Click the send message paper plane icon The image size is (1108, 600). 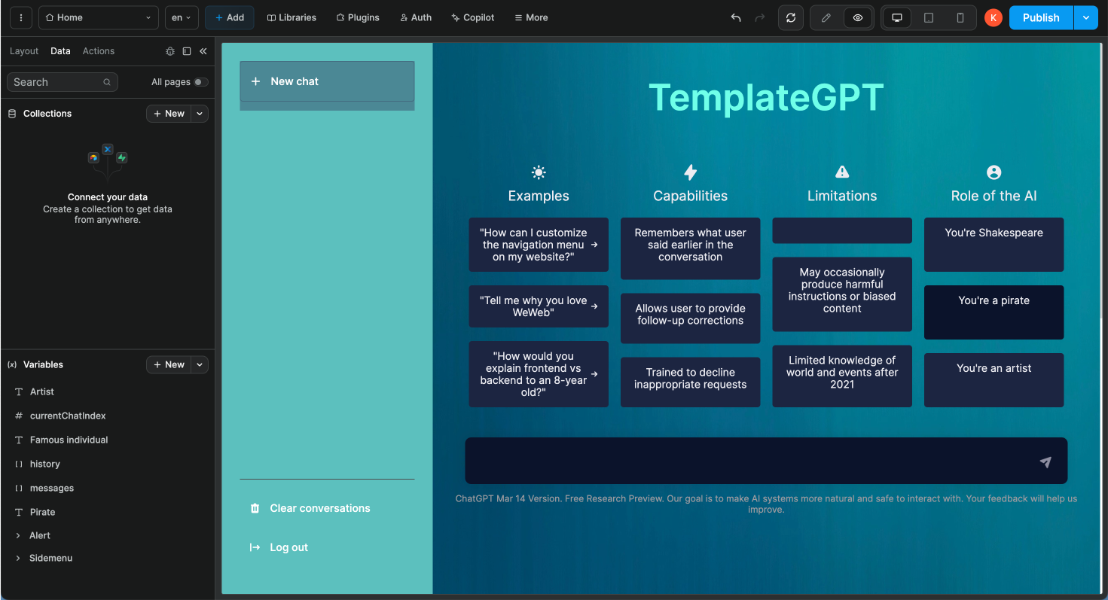point(1045,462)
